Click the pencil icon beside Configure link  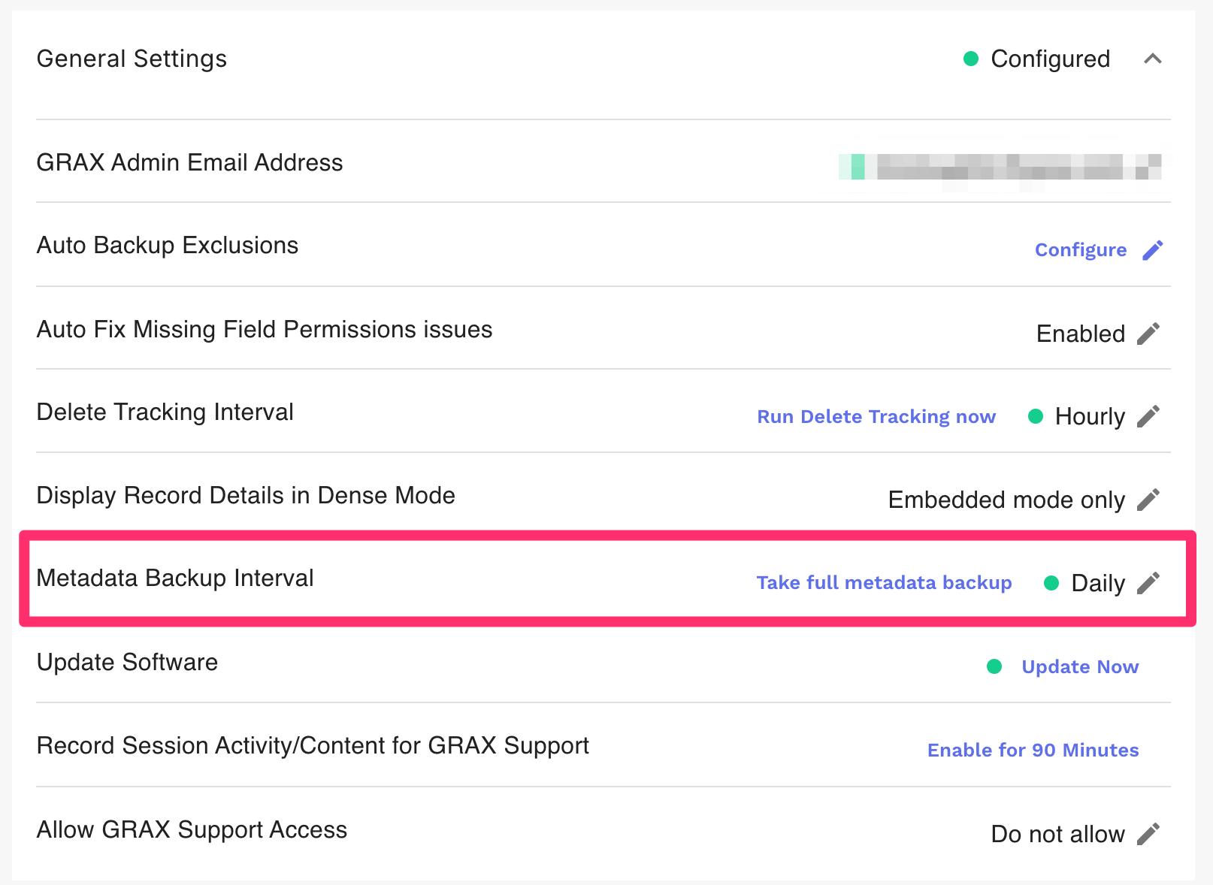pos(1152,250)
